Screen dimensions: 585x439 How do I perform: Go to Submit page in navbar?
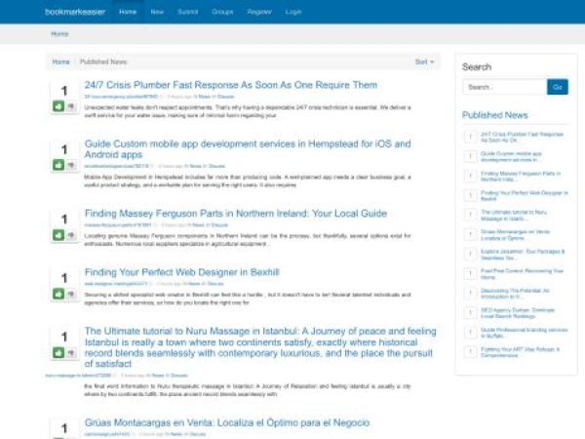187,12
